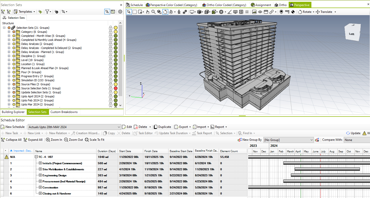Click the location pin marker icon
The width and height of the screenshot is (370, 198).
[281, 12]
